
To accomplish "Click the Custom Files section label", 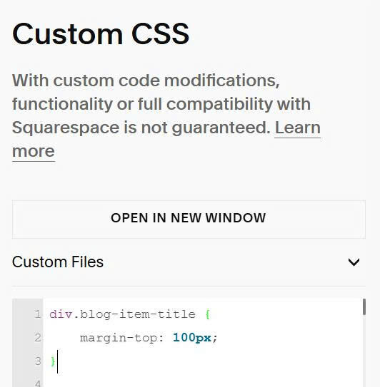I will [58, 262].
